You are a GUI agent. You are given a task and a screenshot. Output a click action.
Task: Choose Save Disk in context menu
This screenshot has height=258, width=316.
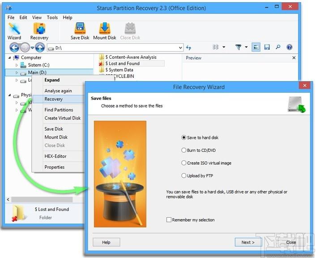point(54,129)
